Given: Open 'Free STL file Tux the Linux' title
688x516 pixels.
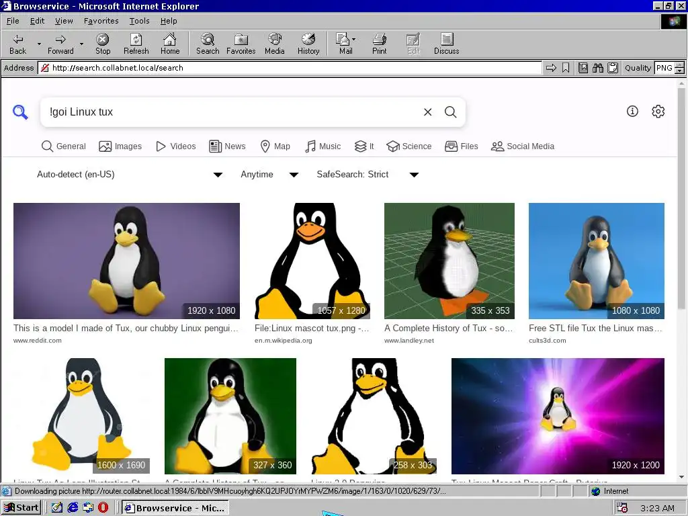Looking at the screenshot, I should click(595, 328).
